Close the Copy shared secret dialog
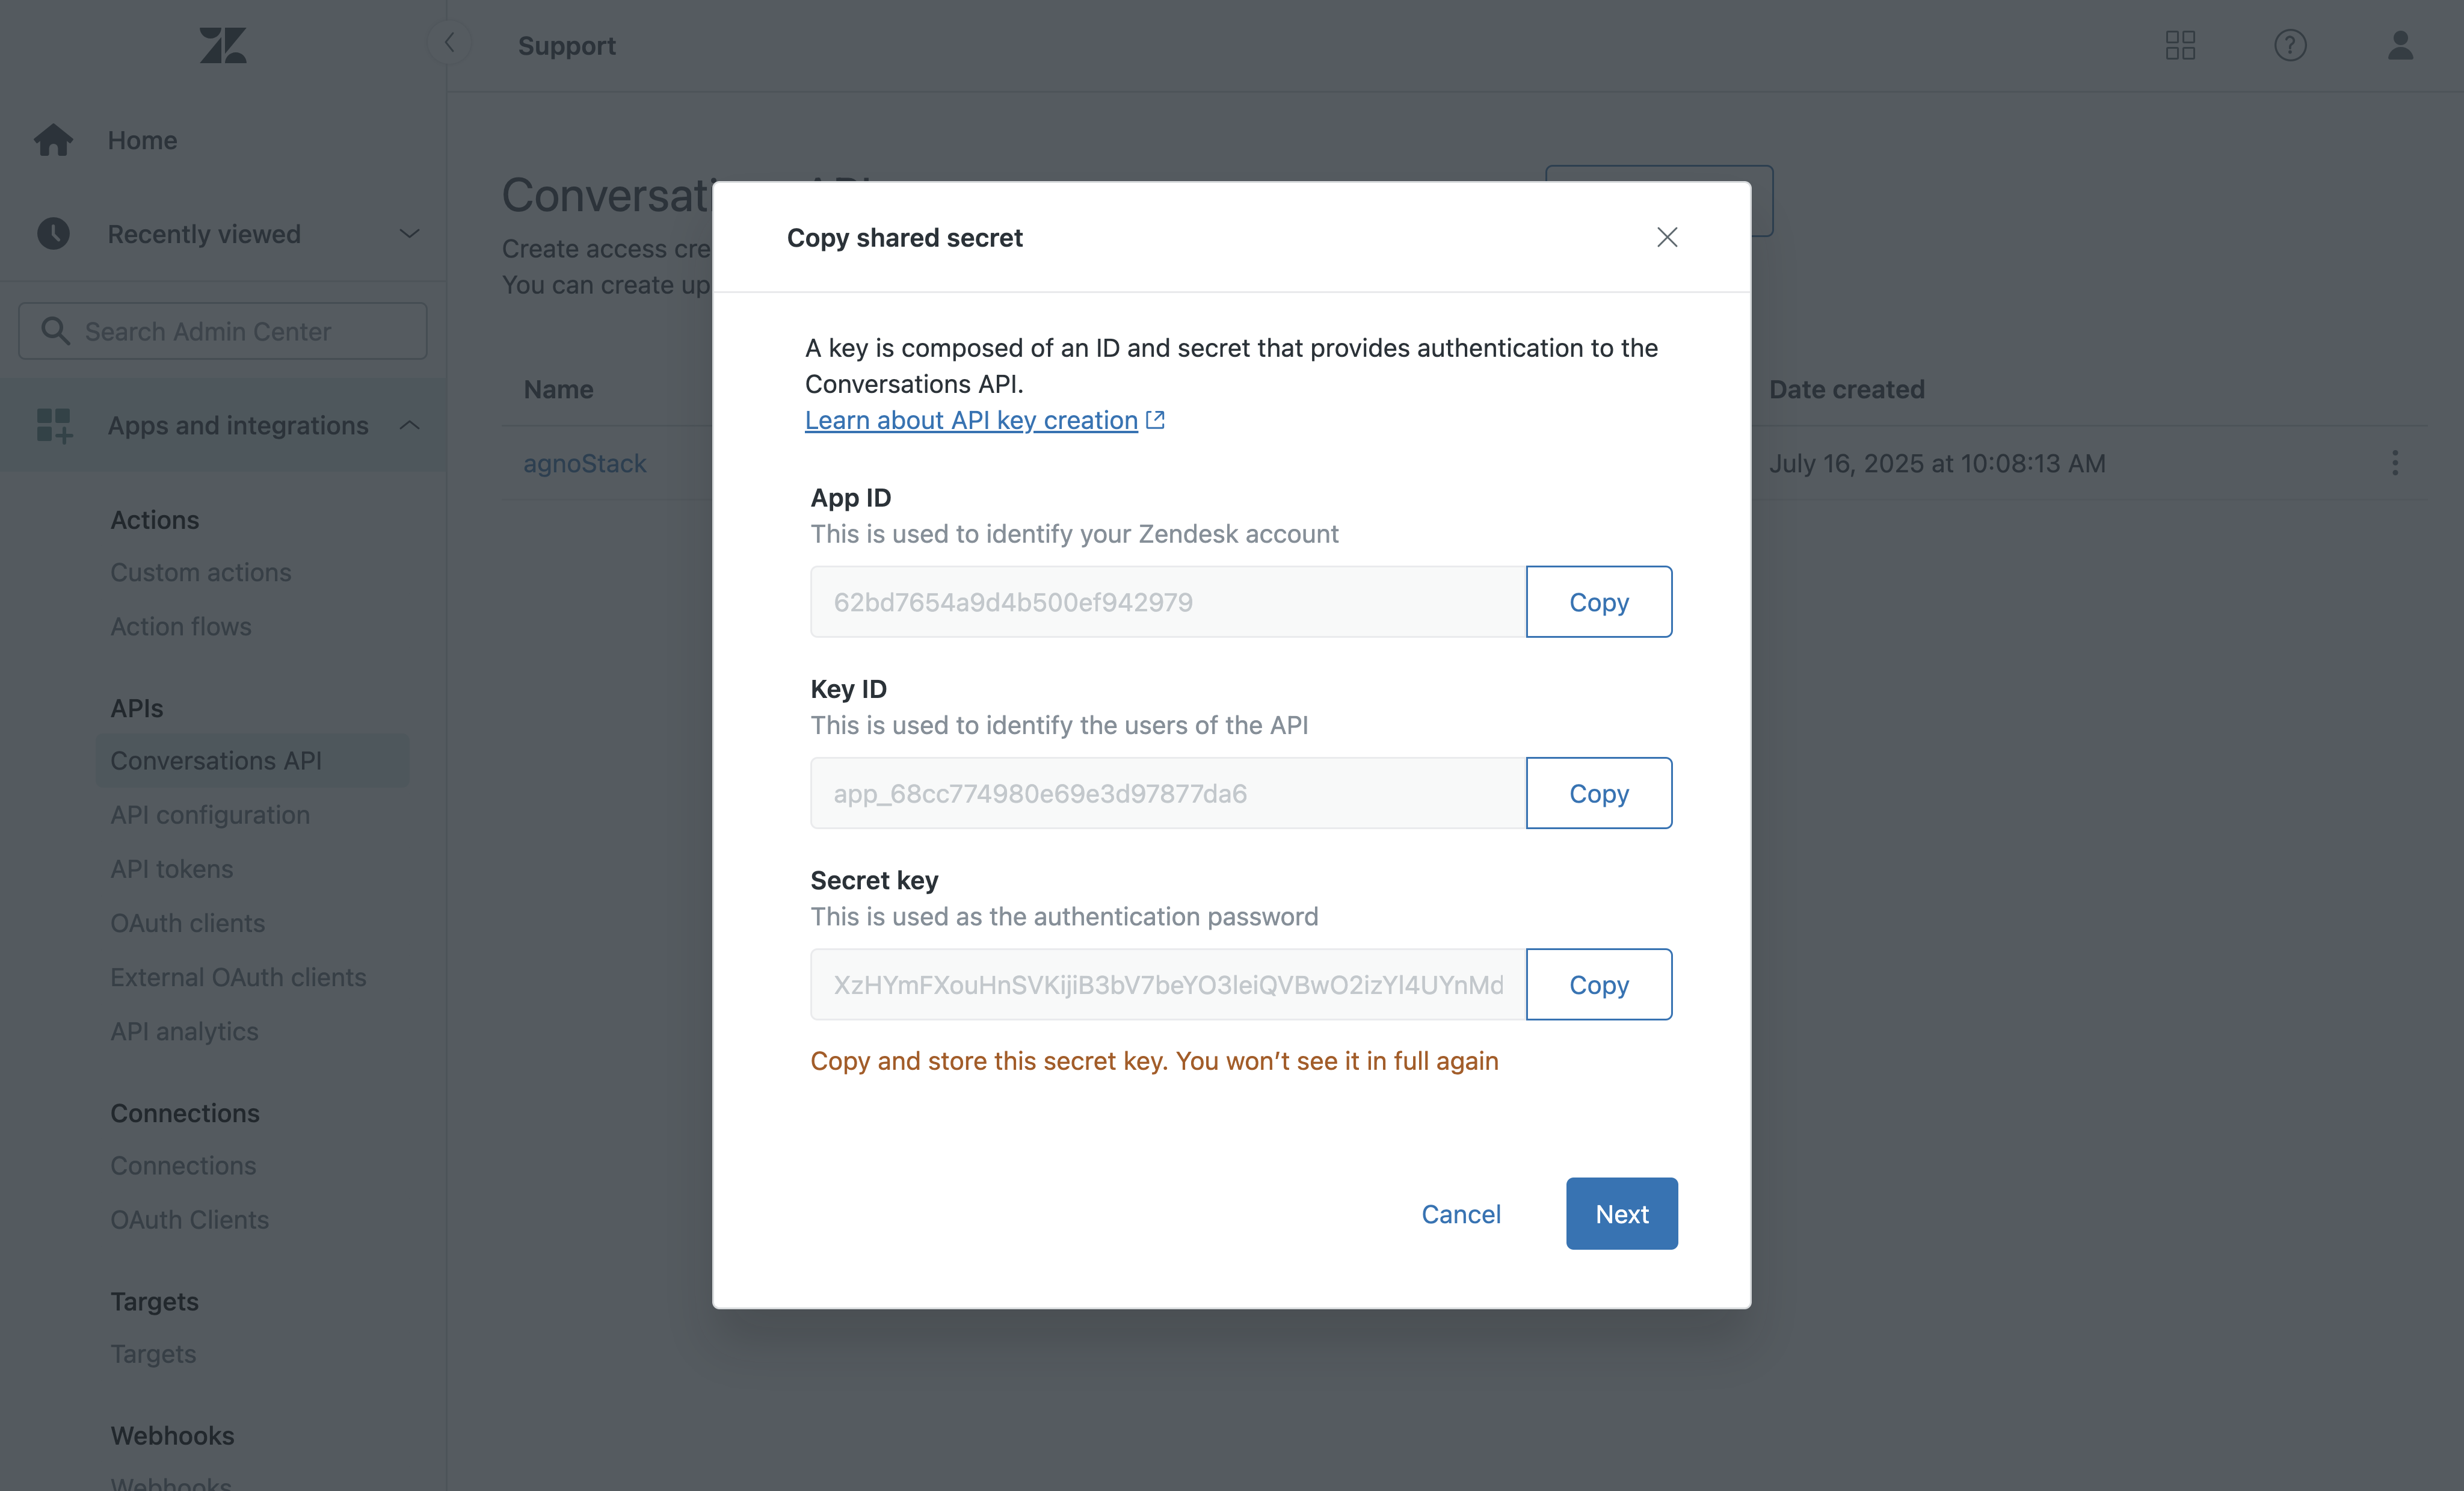This screenshot has height=1491, width=2464. click(x=1667, y=237)
